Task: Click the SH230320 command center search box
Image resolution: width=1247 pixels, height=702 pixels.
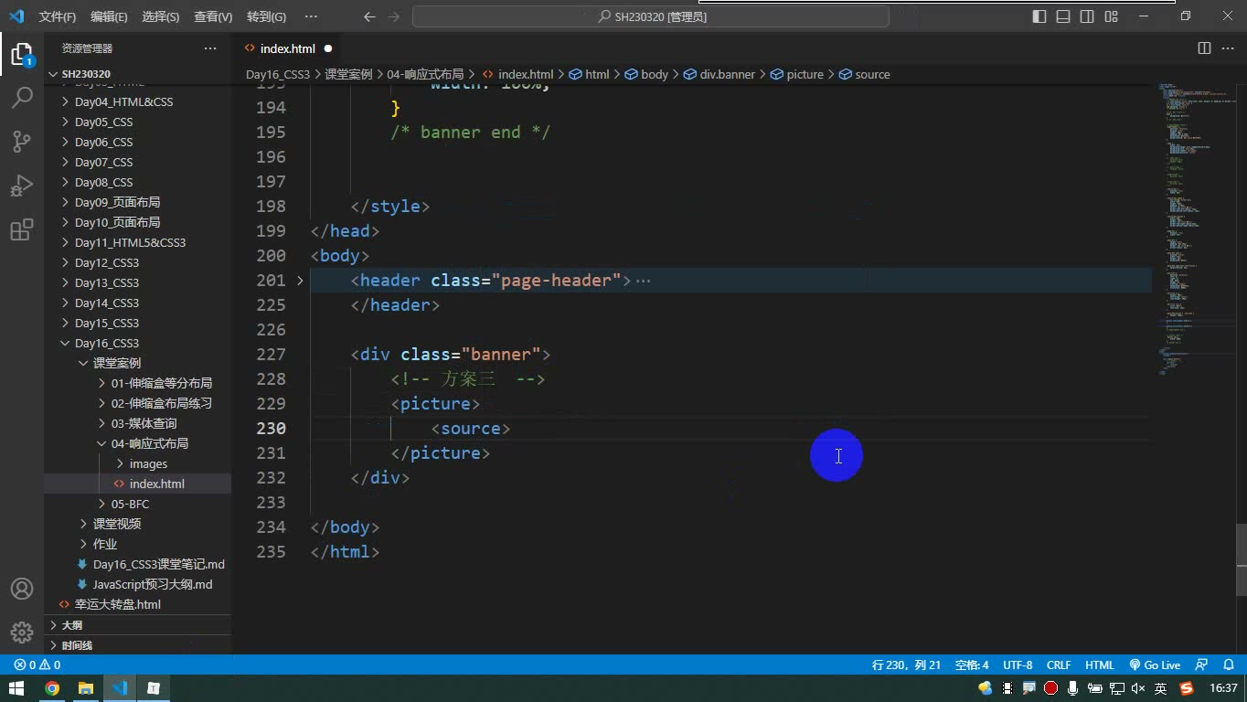Action: [651, 16]
